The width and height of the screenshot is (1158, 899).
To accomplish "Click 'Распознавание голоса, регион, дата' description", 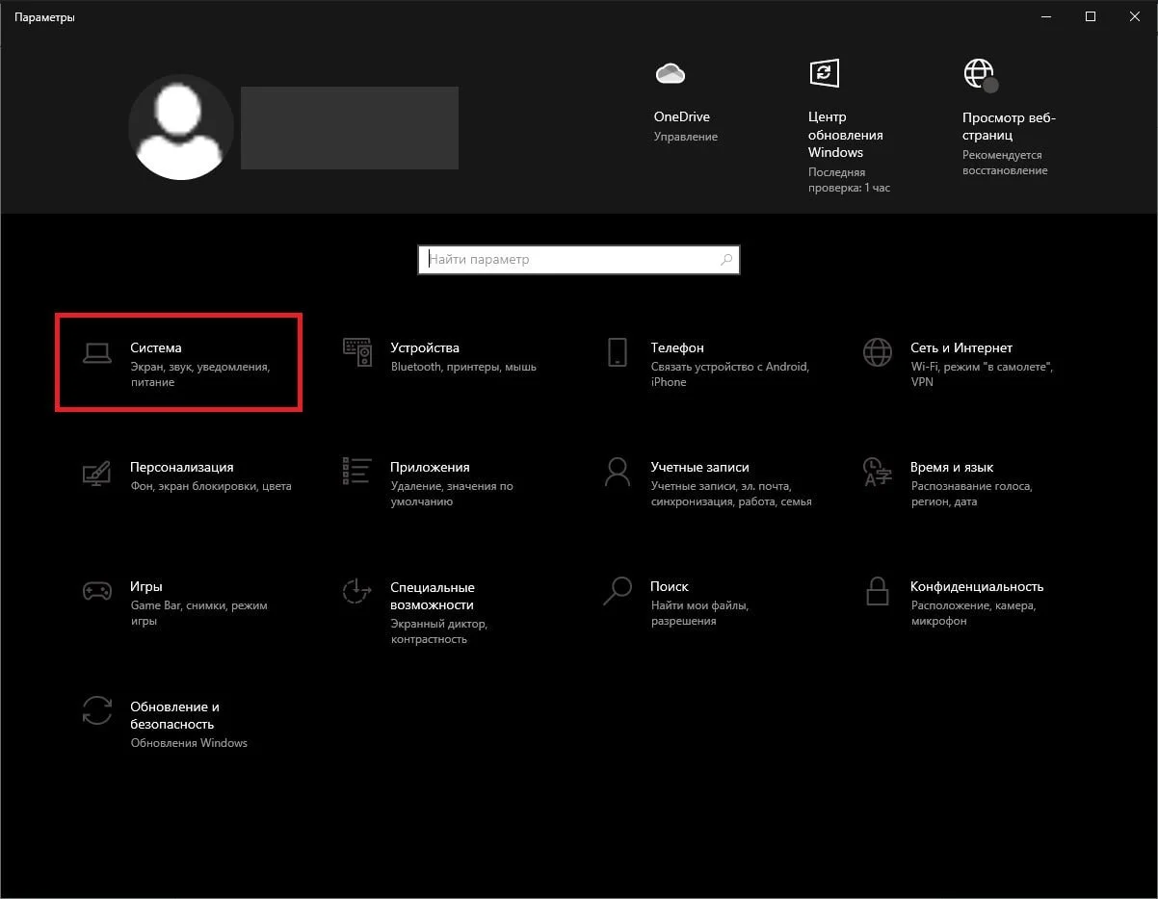I will [971, 494].
